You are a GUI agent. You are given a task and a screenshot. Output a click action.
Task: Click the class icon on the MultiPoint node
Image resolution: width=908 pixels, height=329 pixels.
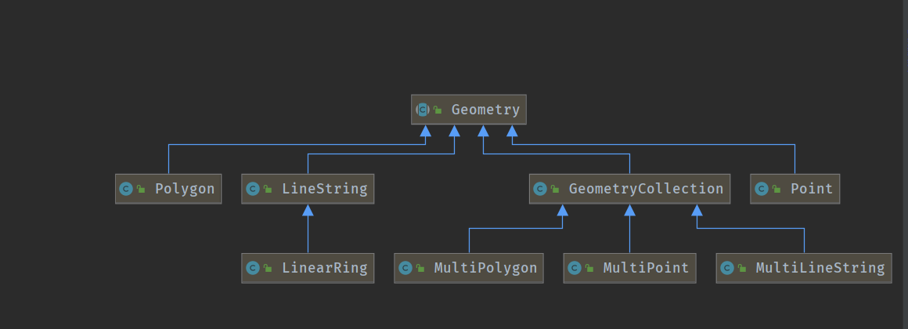point(574,268)
